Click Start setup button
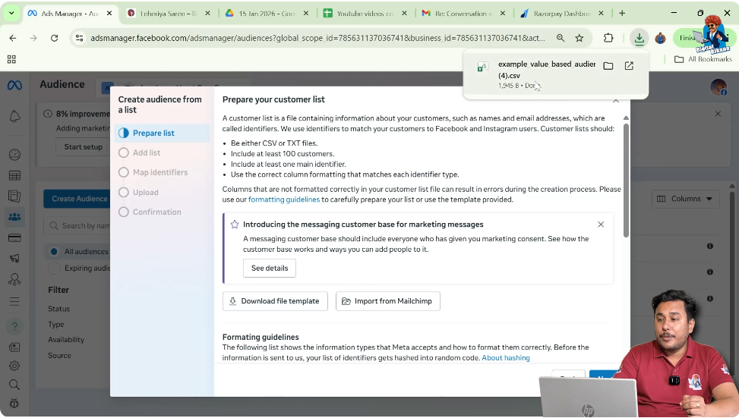Image resolution: width=739 pixels, height=418 pixels. 83,147
